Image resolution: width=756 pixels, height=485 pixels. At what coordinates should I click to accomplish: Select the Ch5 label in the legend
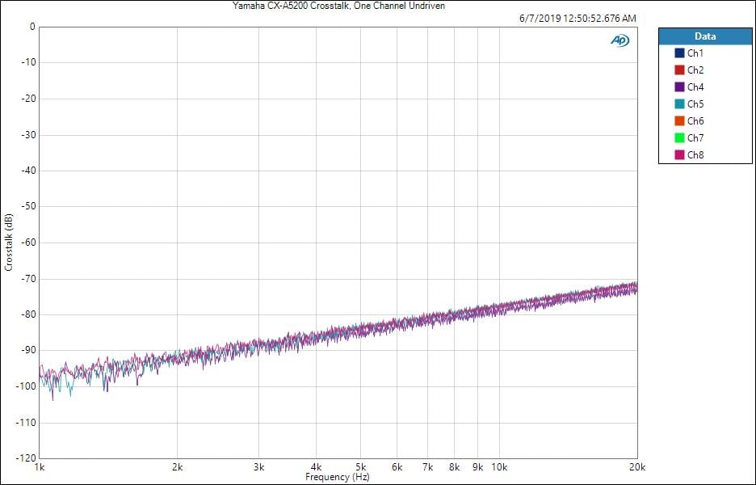tap(695, 104)
